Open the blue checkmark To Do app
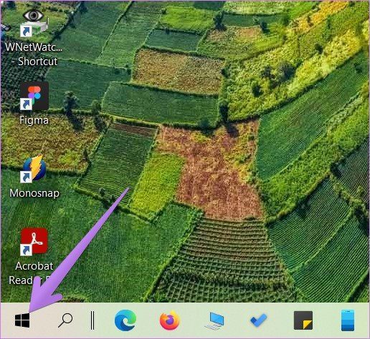This screenshot has height=339, width=370. coord(258,320)
